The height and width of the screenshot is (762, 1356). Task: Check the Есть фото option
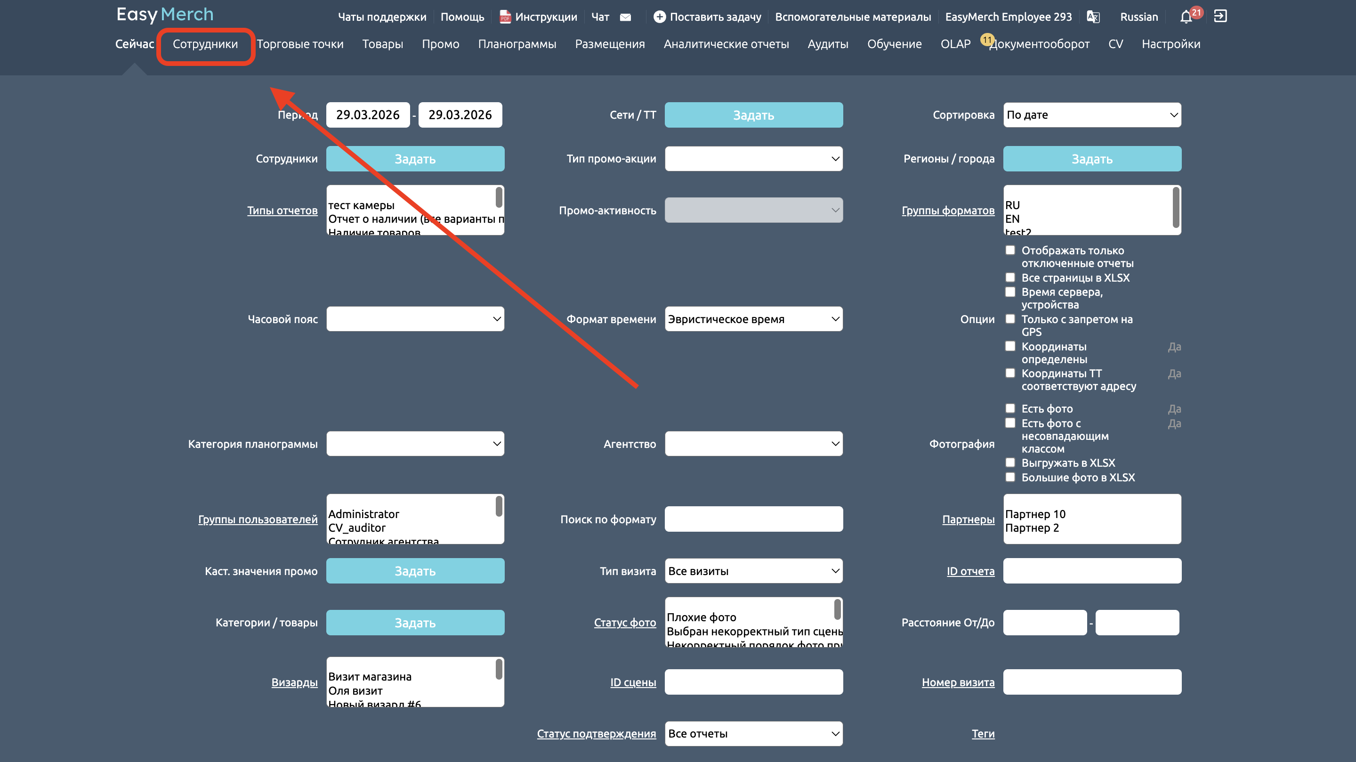[x=1009, y=409]
